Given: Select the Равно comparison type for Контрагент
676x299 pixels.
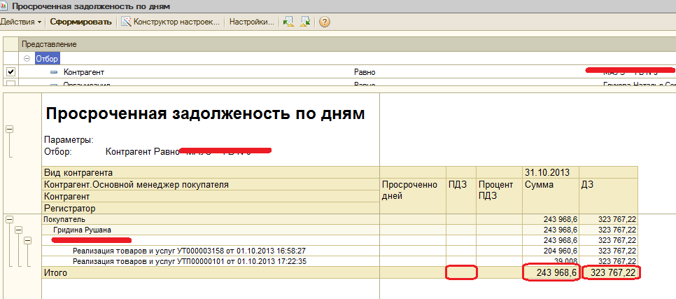Looking at the screenshot, I should [x=365, y=72].
